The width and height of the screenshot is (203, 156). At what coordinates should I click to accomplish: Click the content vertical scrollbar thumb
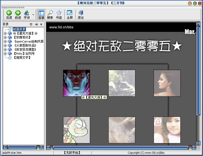coord(198,71)
